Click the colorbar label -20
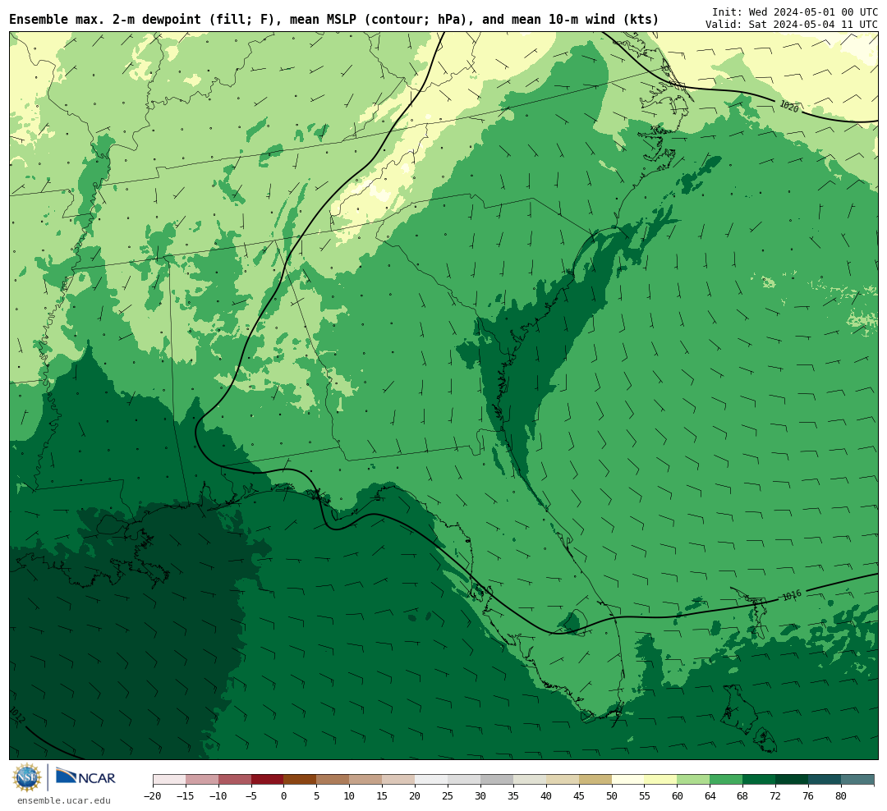This screenshot has width=887, height=811. (153, 796)
